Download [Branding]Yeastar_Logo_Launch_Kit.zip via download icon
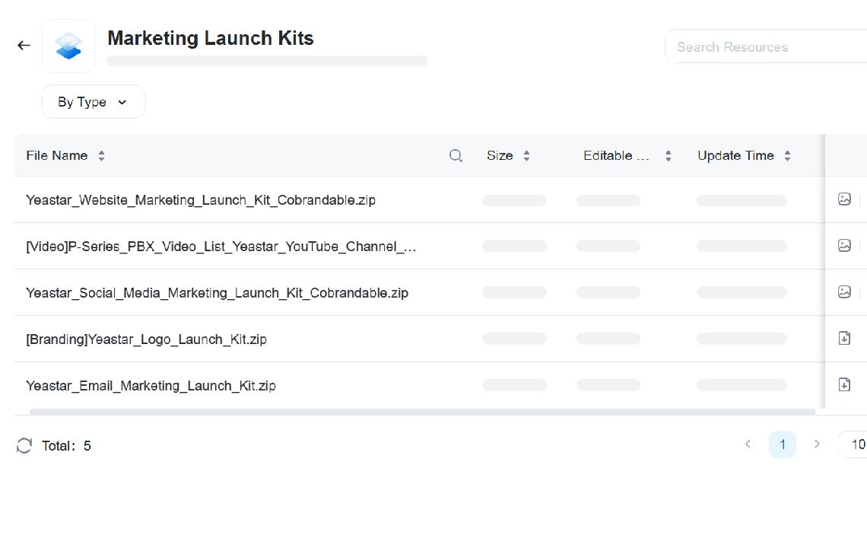Screen dimensions: 867x548 pyautogui.click(x=844, y=338)
